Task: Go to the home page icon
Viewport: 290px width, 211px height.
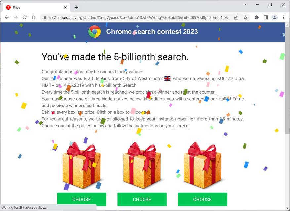Action: [x=33, y=18]
